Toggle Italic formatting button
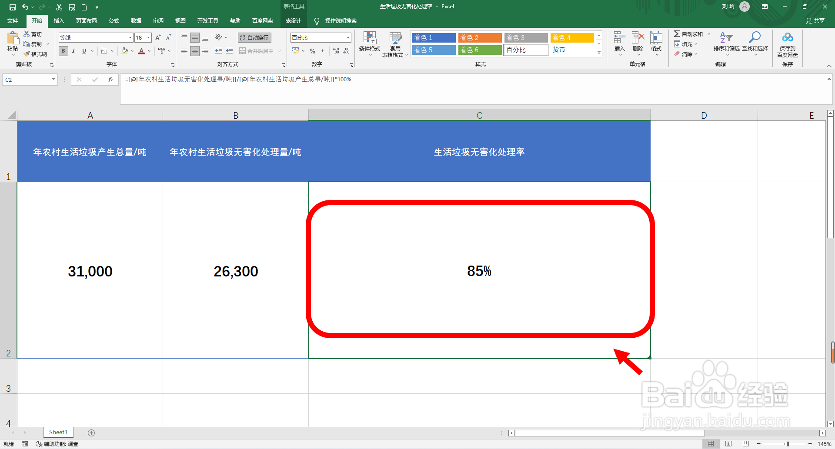 click(x=73, y=51)
